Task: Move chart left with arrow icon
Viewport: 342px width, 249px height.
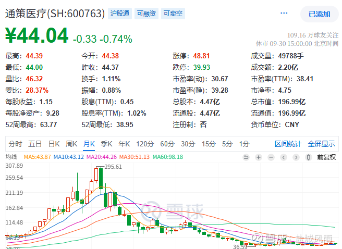Action: click(x=283, y=157)
